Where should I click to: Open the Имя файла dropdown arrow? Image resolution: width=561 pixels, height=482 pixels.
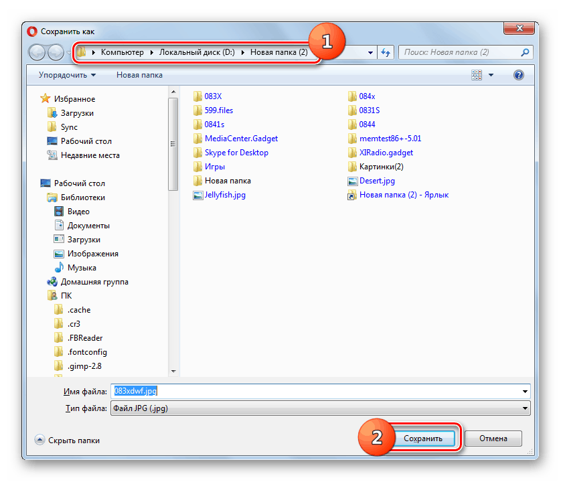[525, 391]
